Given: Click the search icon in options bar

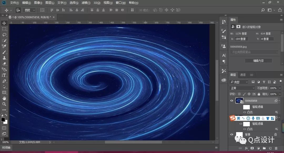Looking at the screenshot, I should click(x=263, y=10).
